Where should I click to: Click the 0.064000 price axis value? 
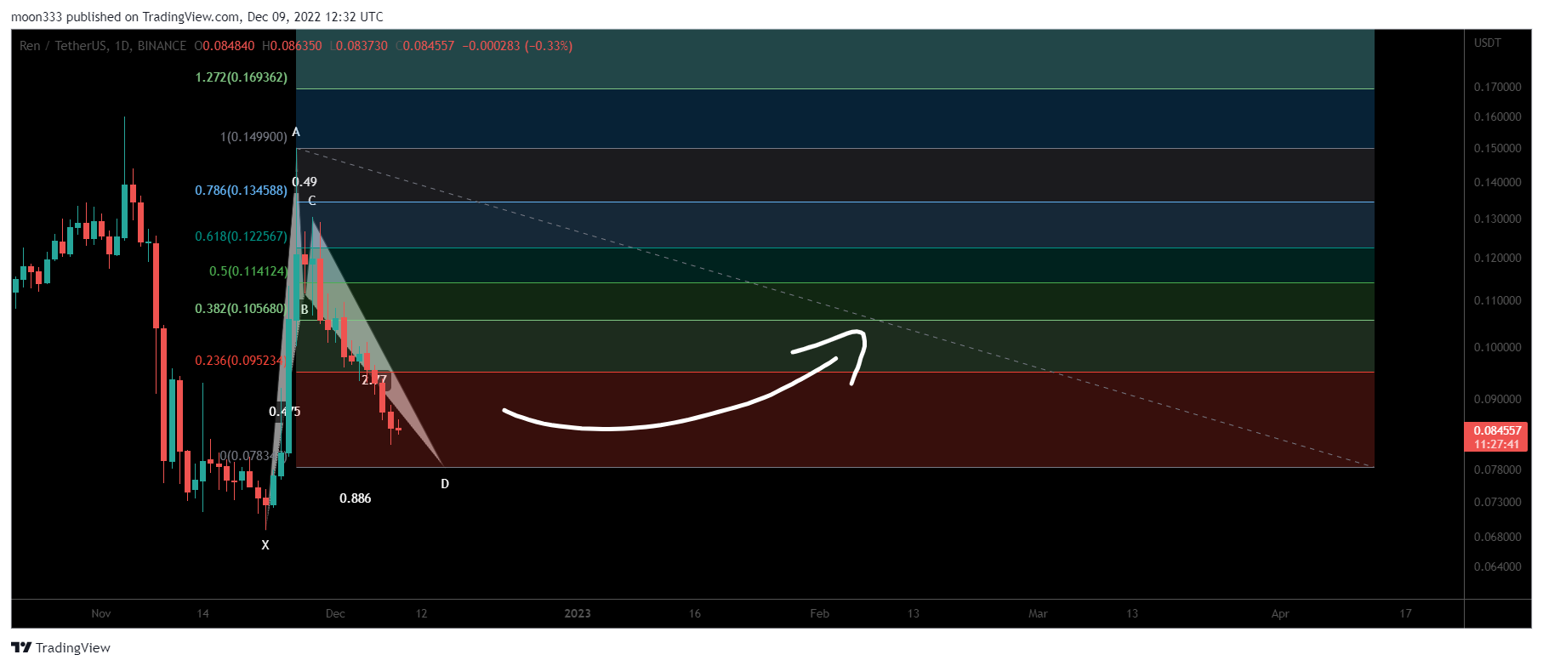tap(1498, 566)
